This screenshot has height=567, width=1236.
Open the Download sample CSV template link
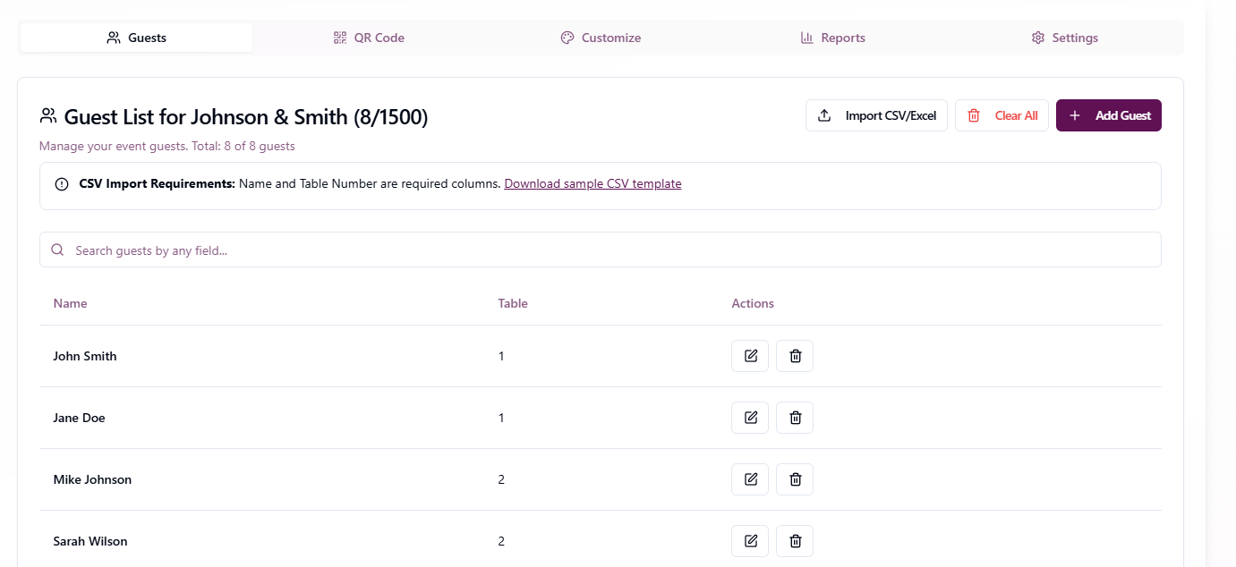(x=592, y=183)
